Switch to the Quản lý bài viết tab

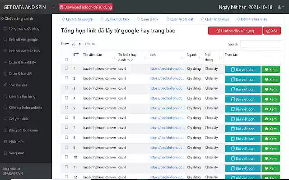181,19
